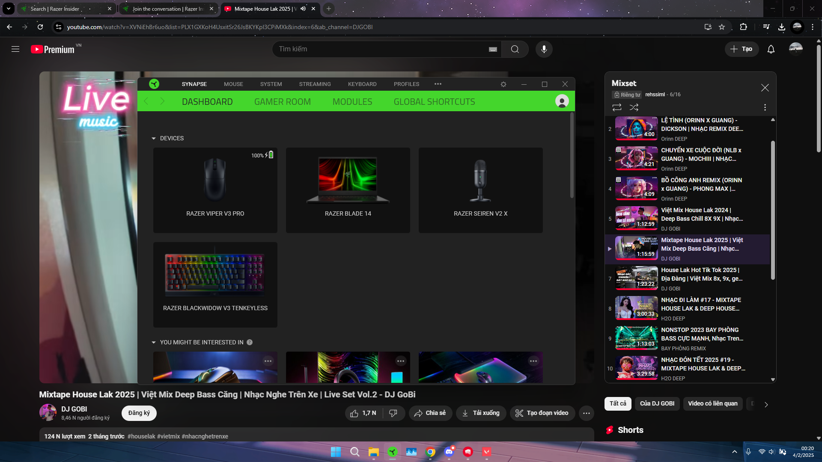Open Razer Synapse from taskbar

393,452
